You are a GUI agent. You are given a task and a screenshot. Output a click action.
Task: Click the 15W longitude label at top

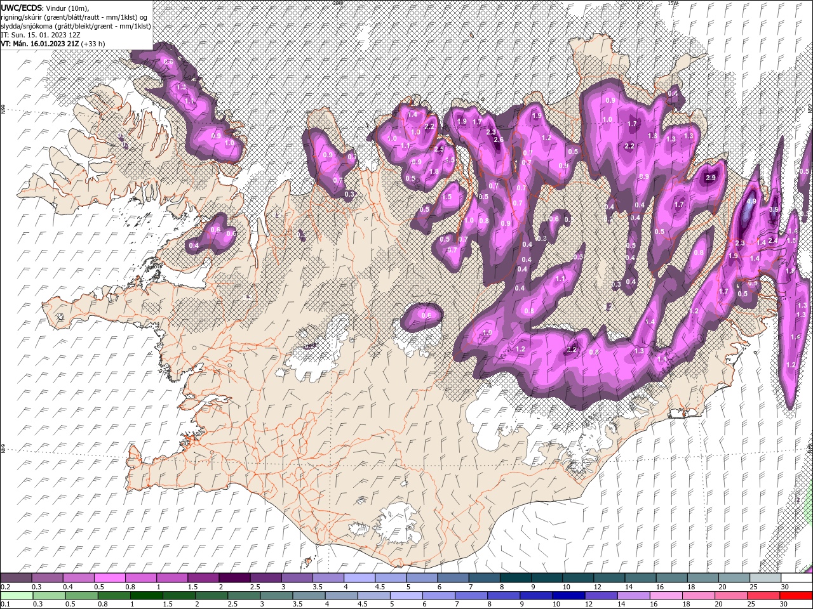(673, 3)
